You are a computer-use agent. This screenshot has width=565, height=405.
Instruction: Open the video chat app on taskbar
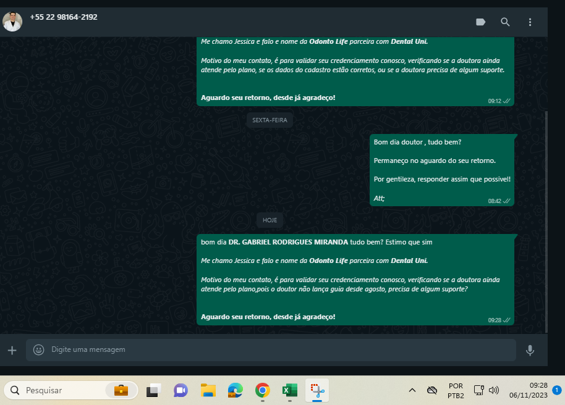click(181, 390)
